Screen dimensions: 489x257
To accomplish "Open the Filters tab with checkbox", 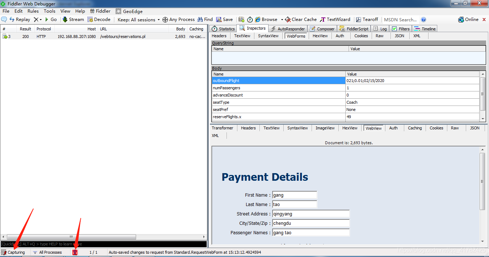I will click(401, 29).
